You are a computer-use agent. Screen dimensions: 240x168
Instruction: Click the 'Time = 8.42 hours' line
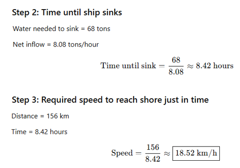39,132
